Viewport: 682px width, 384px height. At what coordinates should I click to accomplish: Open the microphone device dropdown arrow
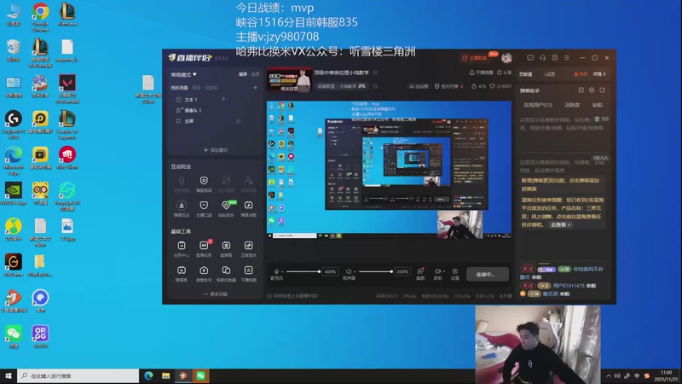click(282, 271)
